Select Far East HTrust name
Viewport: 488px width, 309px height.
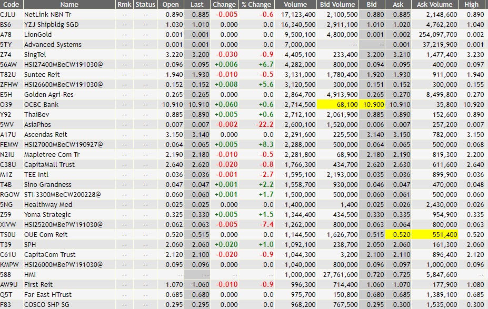pos(48,295)
